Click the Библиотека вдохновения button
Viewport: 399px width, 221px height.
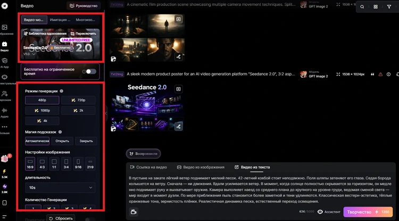click(x=45, y=33)
